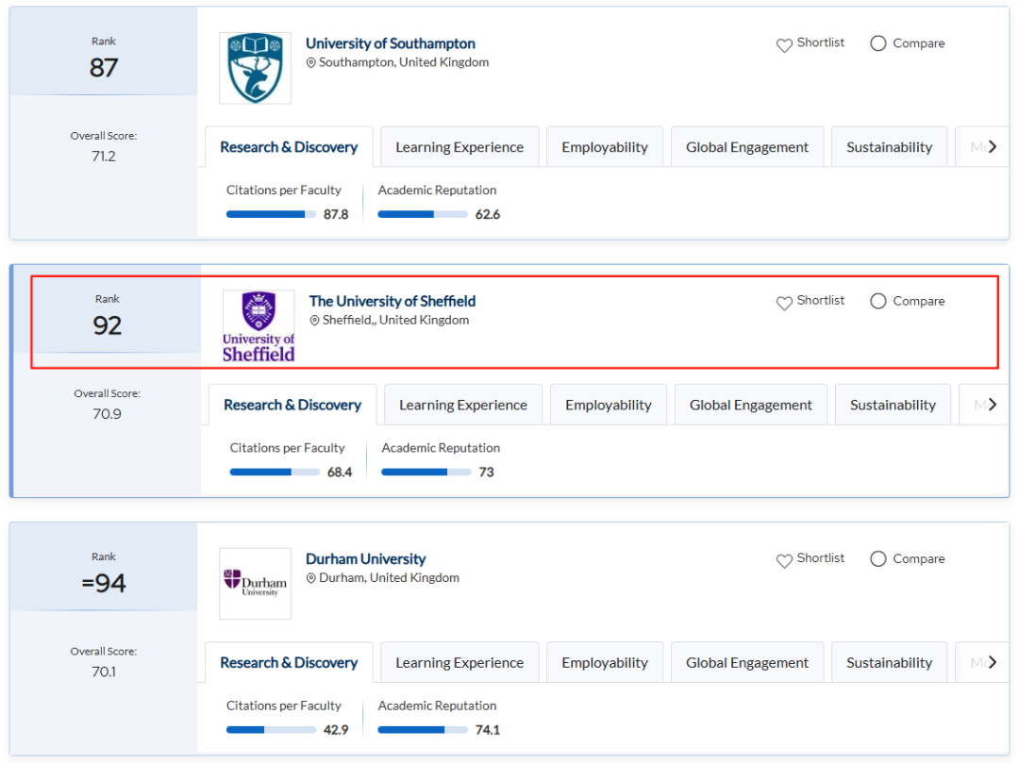Click Shortlist label on Sheffield card
This screenshot has width=1019, height=764.
pos(821,300)
